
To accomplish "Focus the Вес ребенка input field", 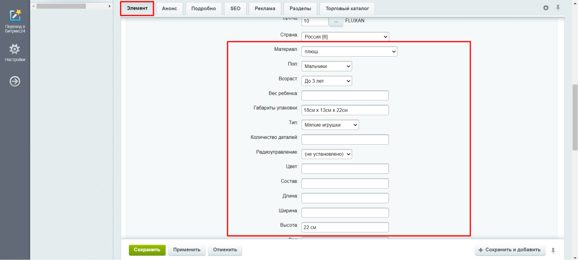I will point(345,95).
